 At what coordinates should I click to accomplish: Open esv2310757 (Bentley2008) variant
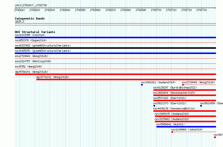coord(33,61)
